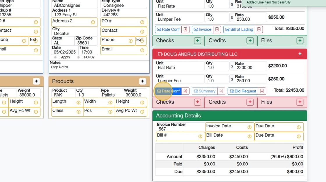Edit product Weight 39000.0 field
Screen dimensions: 326x182
[135, 93]
